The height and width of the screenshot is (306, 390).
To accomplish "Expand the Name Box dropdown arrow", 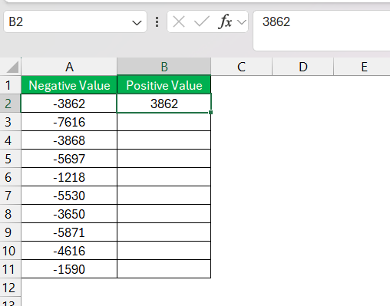I will [137, 23].
